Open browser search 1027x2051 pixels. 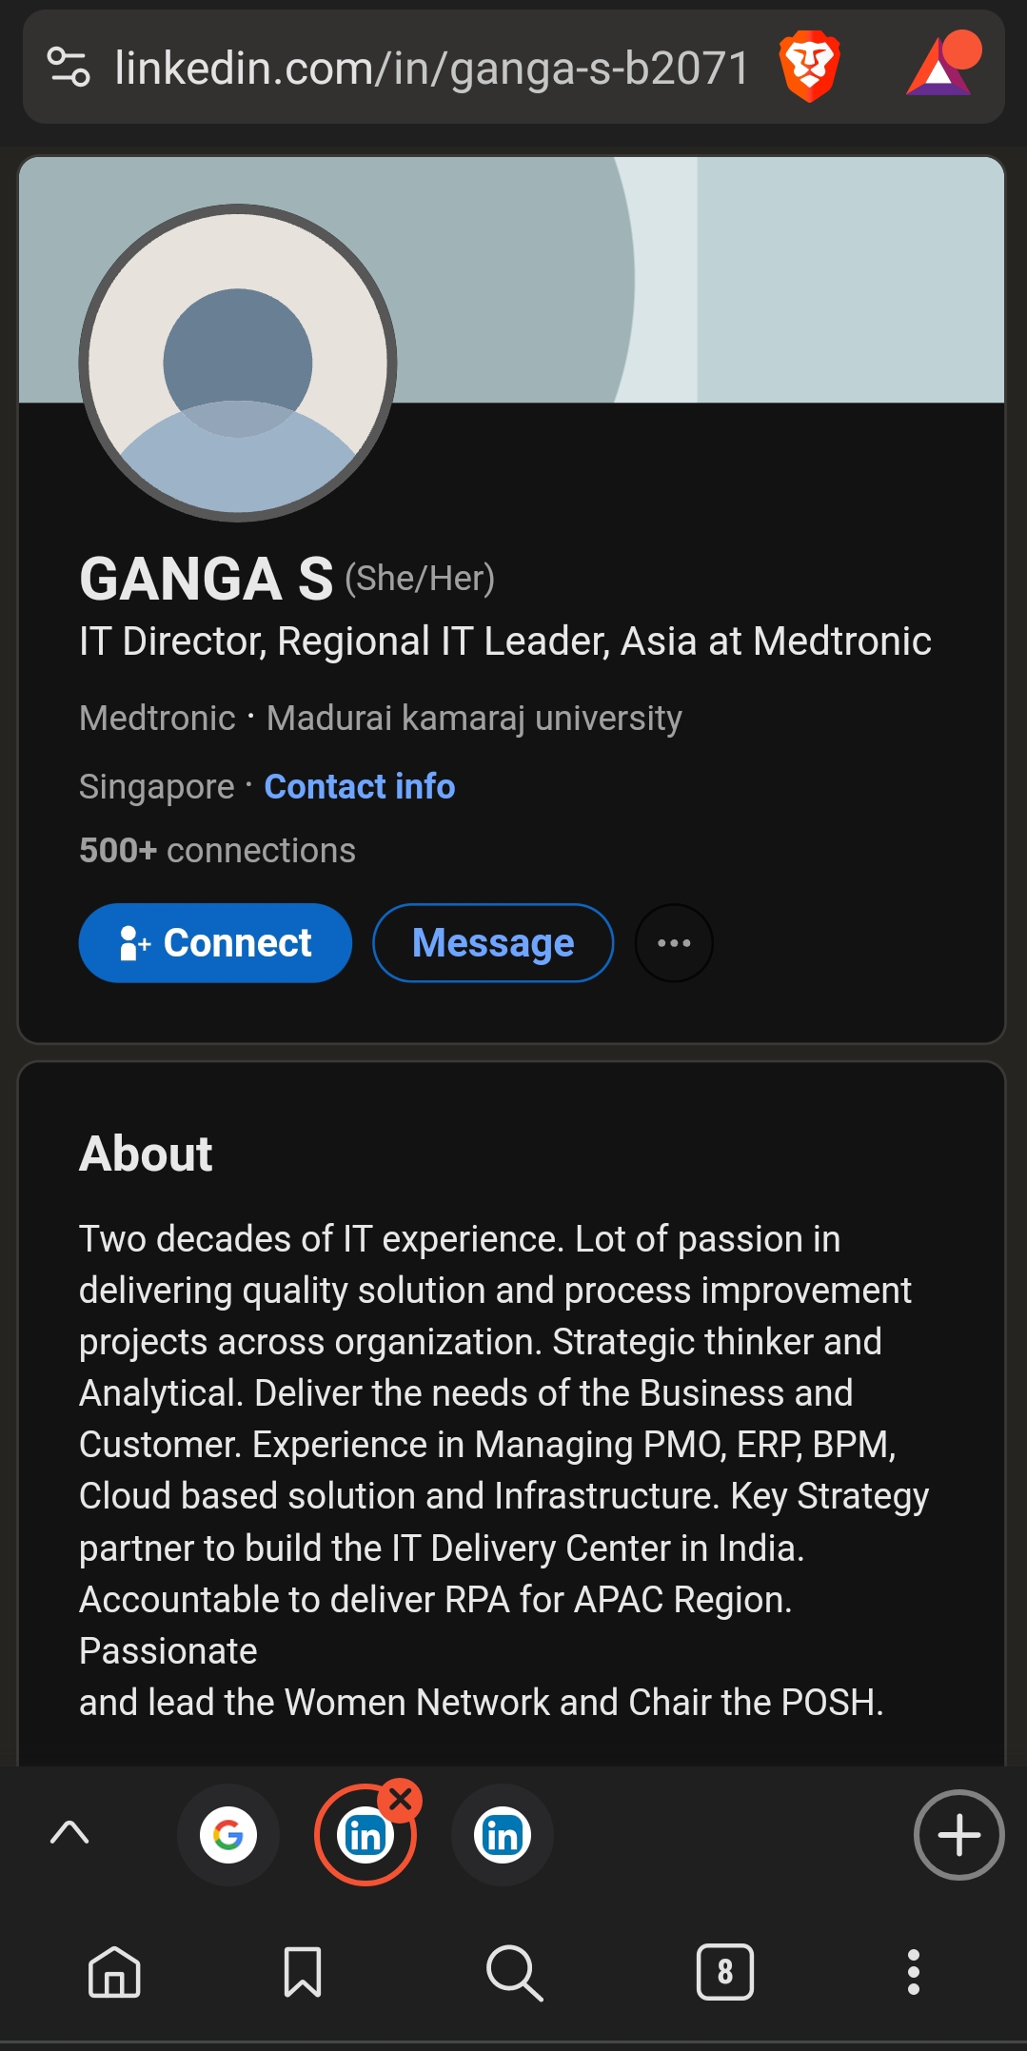(514, 1972)
